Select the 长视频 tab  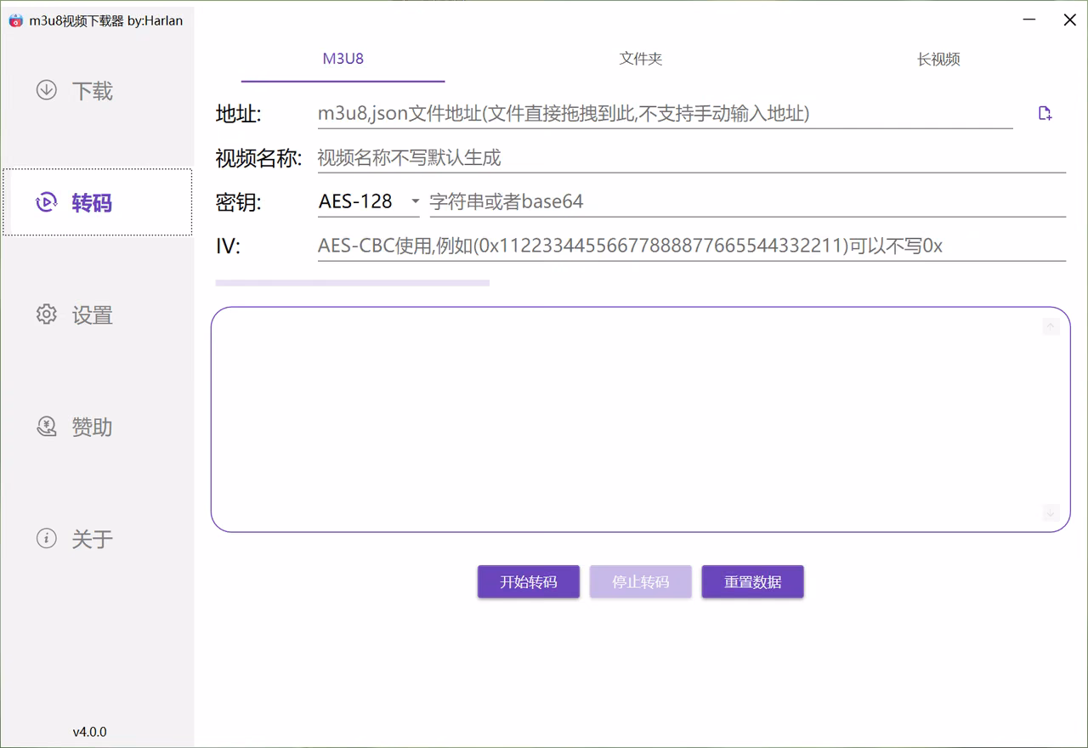pos(938,59)
